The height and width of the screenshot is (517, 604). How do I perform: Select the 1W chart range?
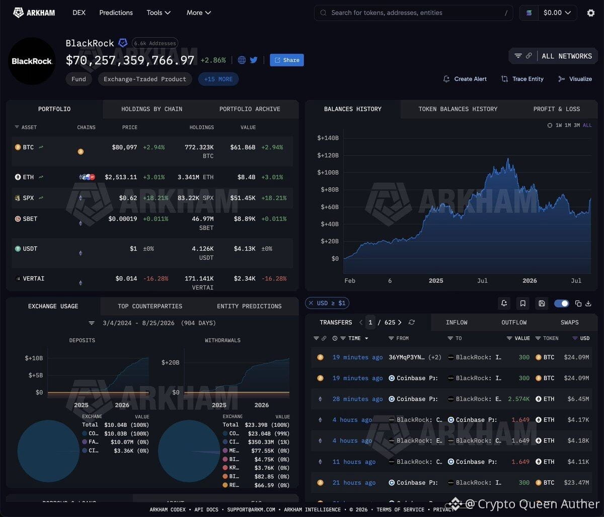[558, 125]
